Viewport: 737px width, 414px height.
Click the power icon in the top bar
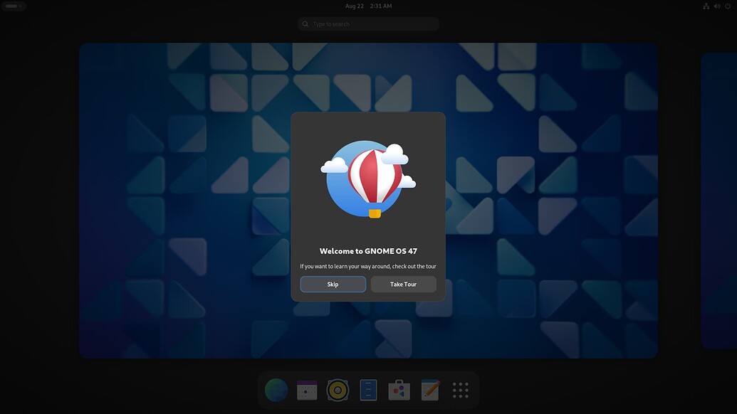[x=728, y=6]
